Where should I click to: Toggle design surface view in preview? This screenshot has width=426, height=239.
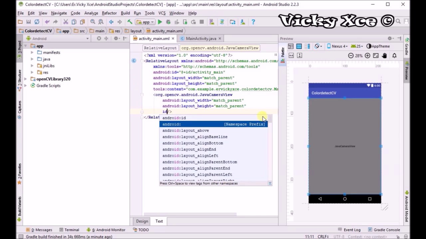[291, 46]
